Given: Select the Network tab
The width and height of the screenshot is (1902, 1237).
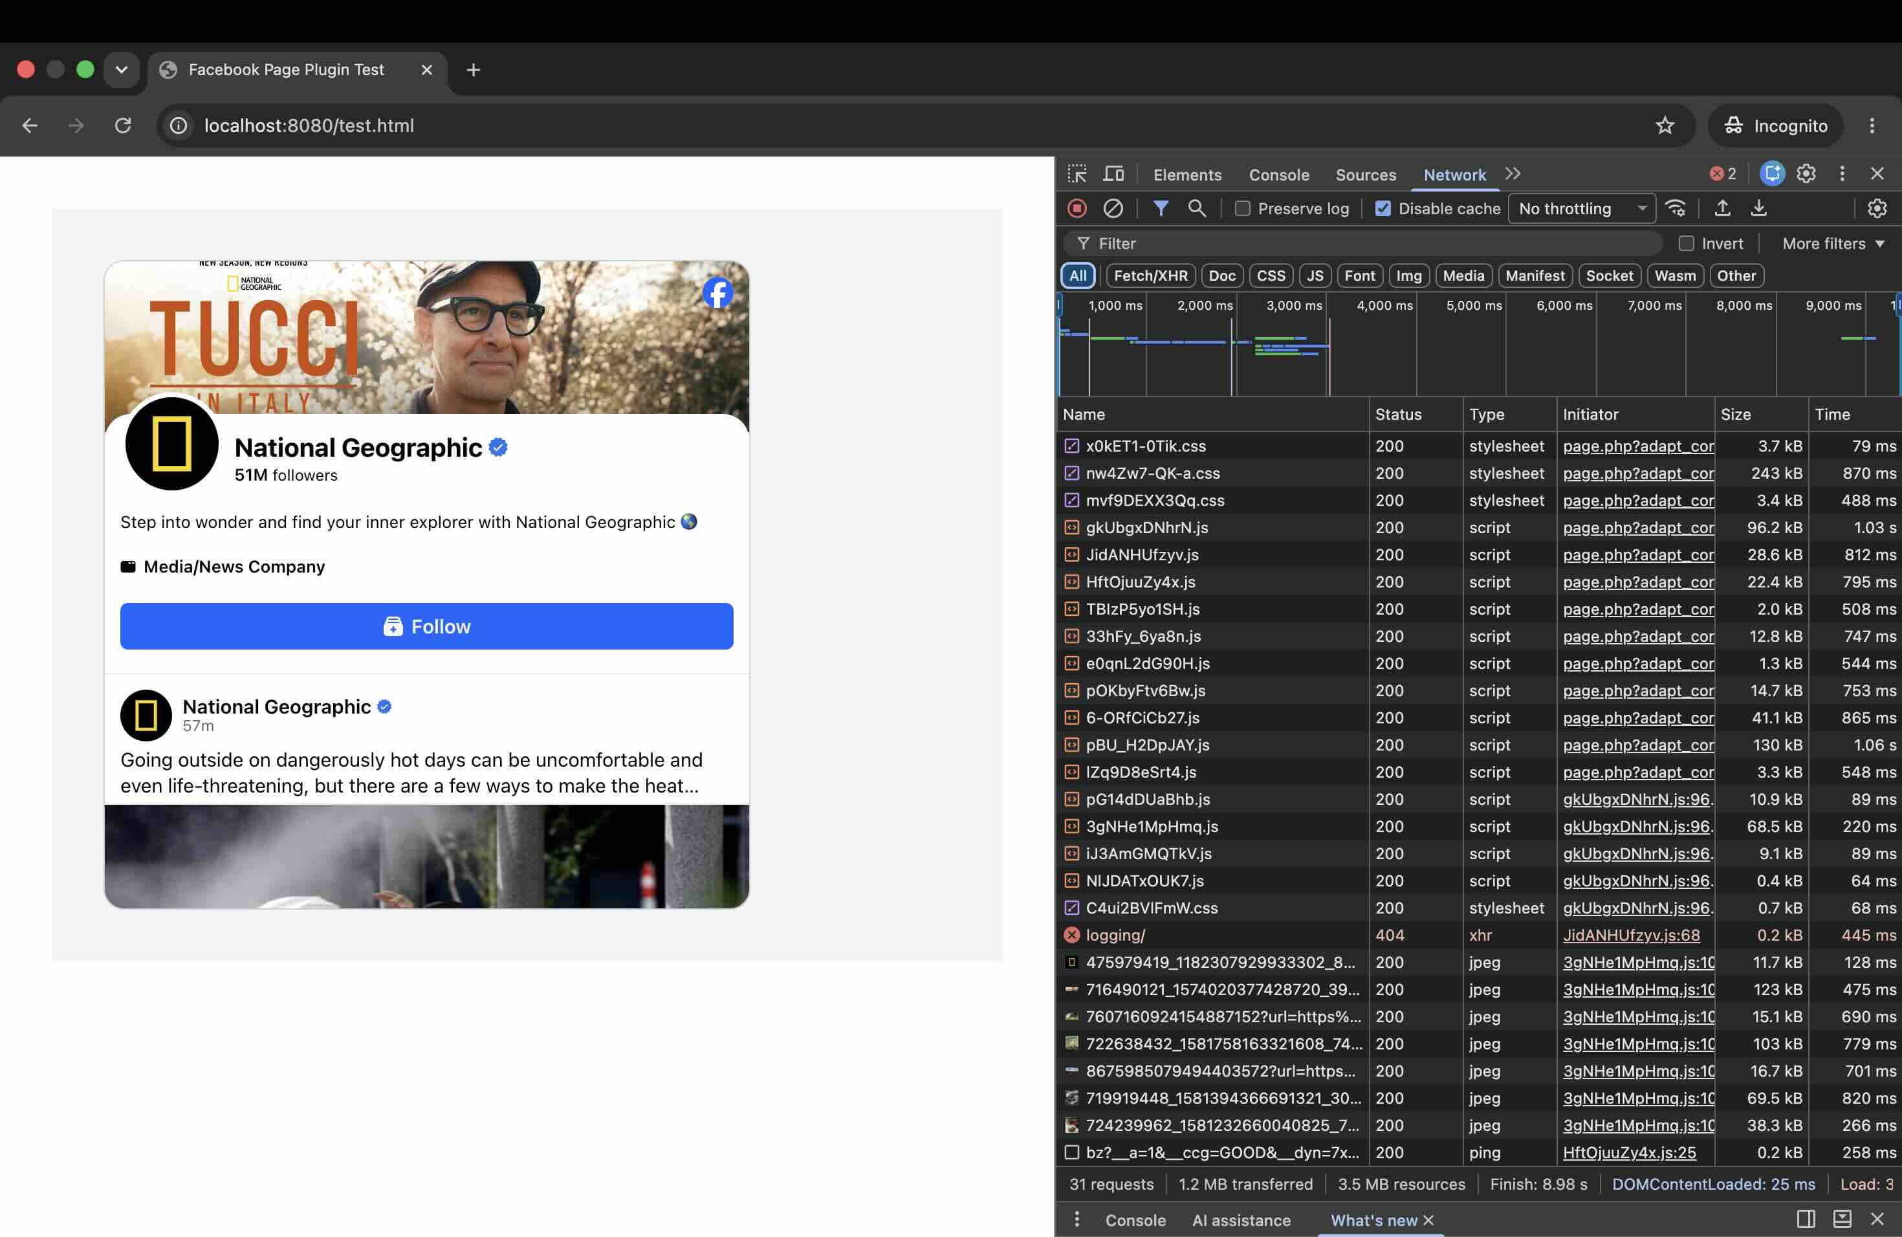Looking at the screenshot, I should click(1454, 175).
